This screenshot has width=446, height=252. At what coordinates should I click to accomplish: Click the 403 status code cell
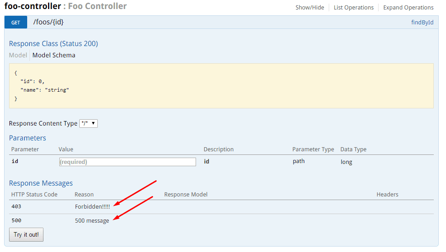16,206
